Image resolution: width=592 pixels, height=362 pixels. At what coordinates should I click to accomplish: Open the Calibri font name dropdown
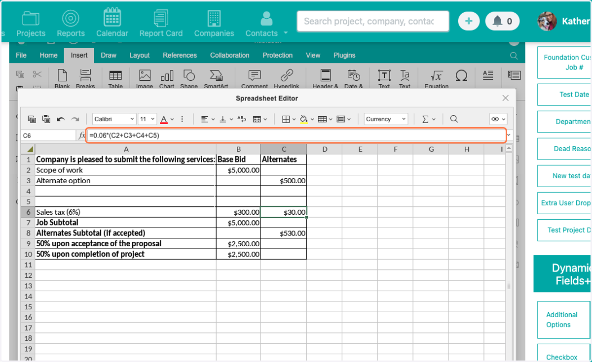114,119
